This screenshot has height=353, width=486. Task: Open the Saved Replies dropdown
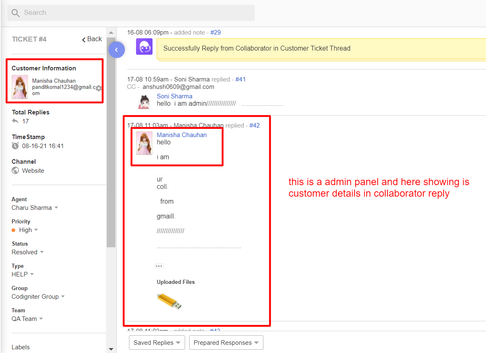click(x=157, y=342)
